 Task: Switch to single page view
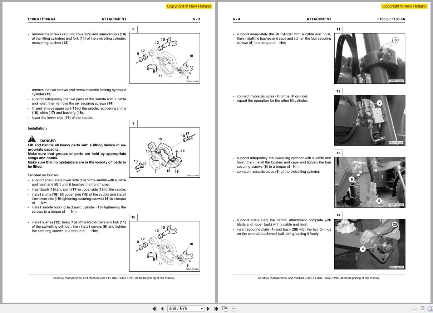414,308
